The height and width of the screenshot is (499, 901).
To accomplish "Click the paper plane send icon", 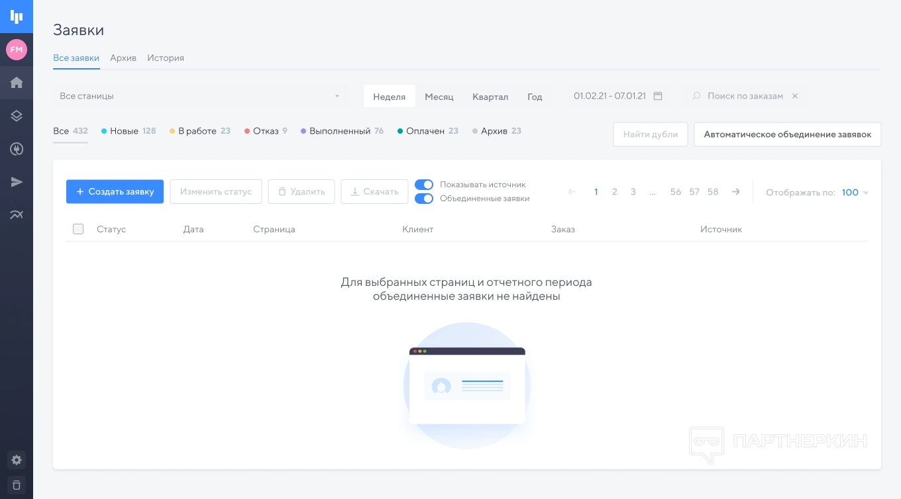I will tap(17, 182).
